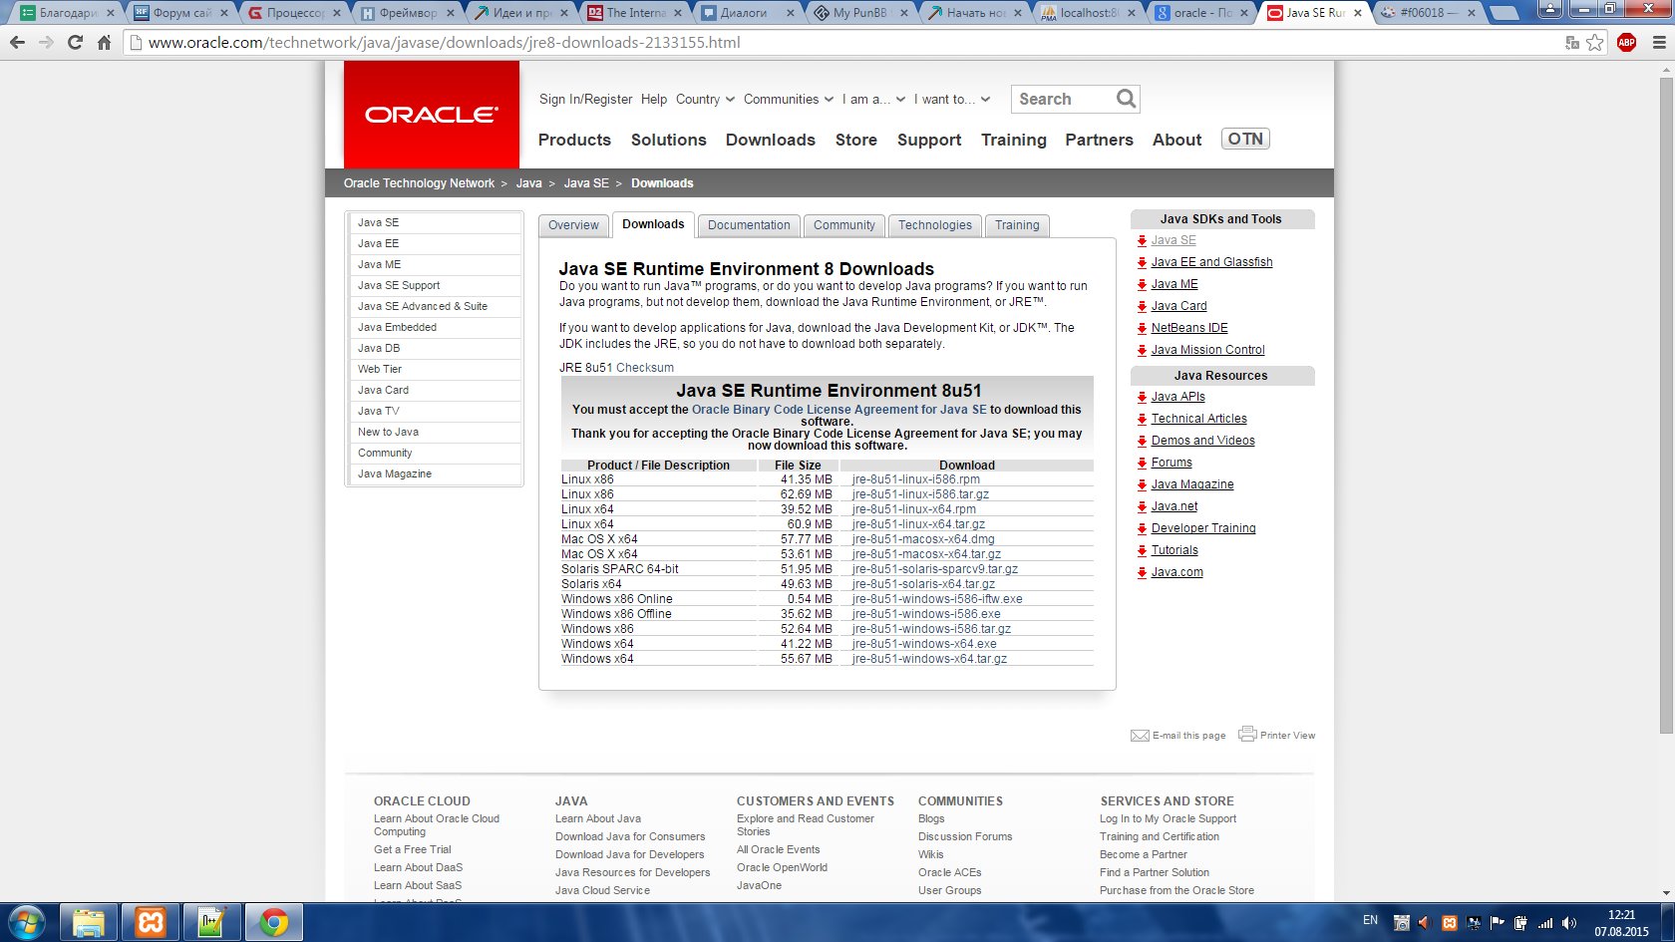Click Developer Training link

(1203, 528)
